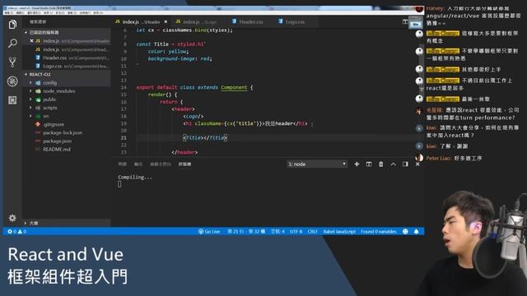Move the panel to the right side

tap(405, 164)
